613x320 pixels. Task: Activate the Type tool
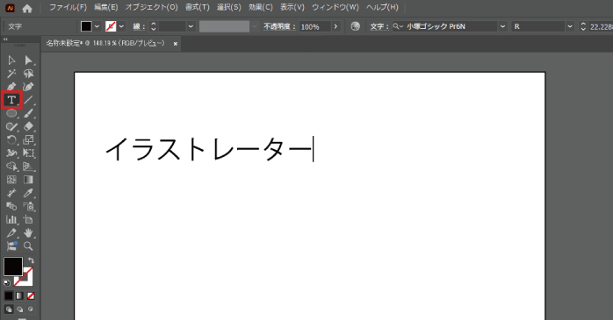coord(11,100)
